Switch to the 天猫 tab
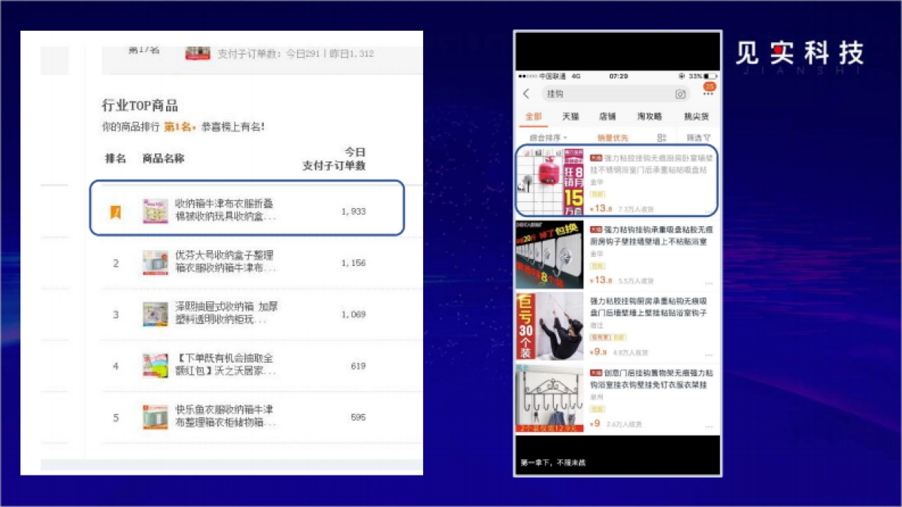Viewport: 902px width, 507px height. (x=570, y=116)
